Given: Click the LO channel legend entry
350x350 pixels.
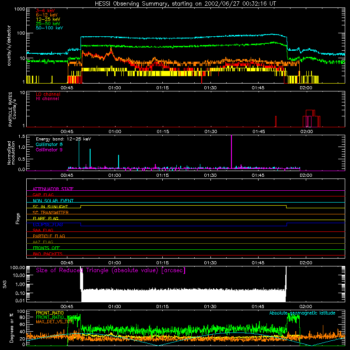Looking at the screenshot, I should [x=48, y=94].
